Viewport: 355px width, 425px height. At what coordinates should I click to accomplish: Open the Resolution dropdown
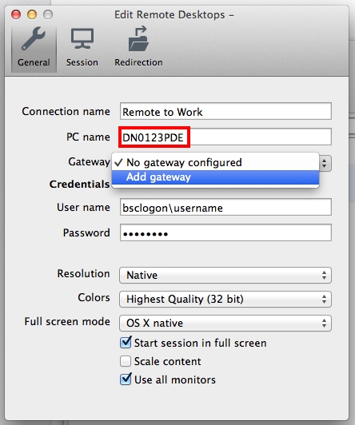(x=225, y=276)
